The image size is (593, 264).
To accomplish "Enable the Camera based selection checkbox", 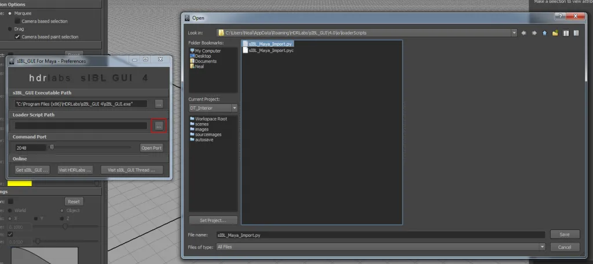I will [17, 21].
